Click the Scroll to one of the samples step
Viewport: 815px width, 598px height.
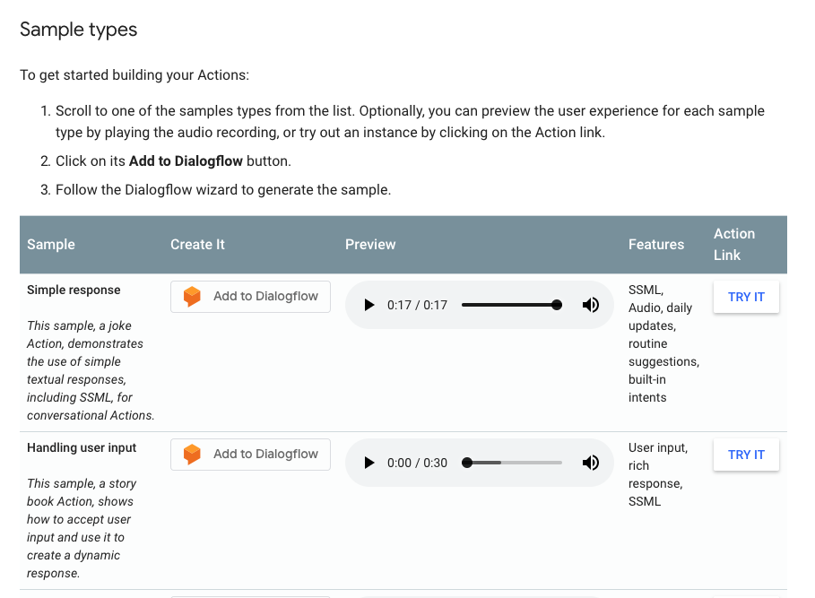point(410,122)
